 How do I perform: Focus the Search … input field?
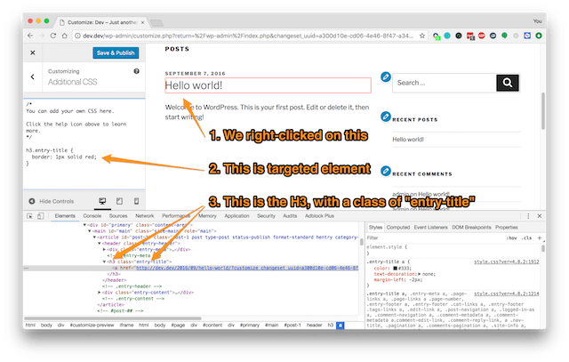pos(445,83)
